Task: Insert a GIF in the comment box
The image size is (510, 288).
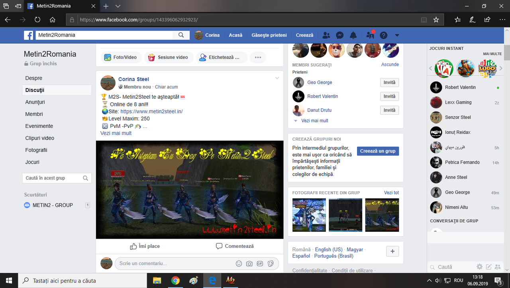Action: click(x=260, y=263)
